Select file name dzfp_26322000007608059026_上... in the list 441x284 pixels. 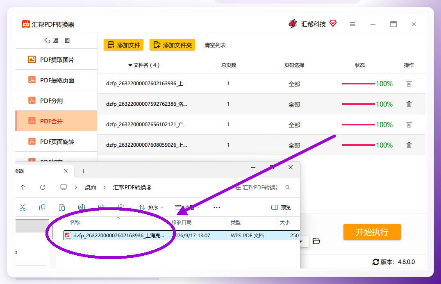[146, 145]
